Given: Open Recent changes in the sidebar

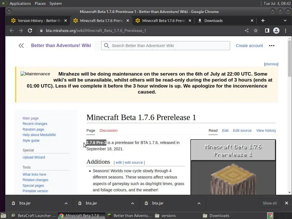Looking at the screenshot, I should click(x=35, y=124).
